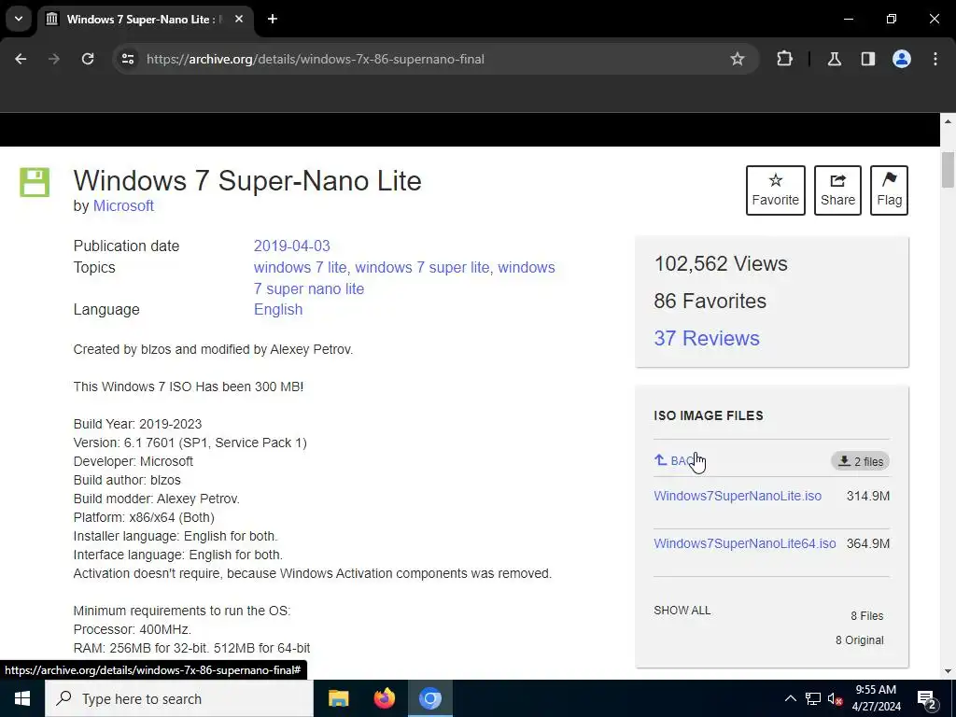The height and width of the screenshot is (717, 956).
Task: Click SHOW ALL files
Action: [682, 611]
